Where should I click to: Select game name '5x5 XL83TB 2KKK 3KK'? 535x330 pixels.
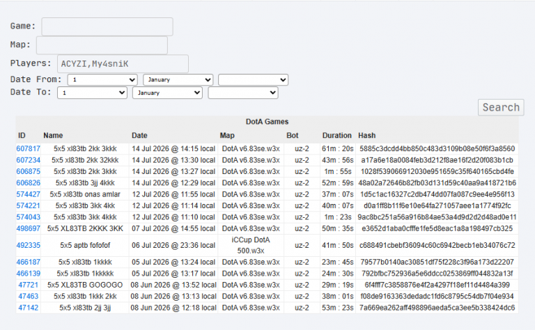click(x=85, y=228)
